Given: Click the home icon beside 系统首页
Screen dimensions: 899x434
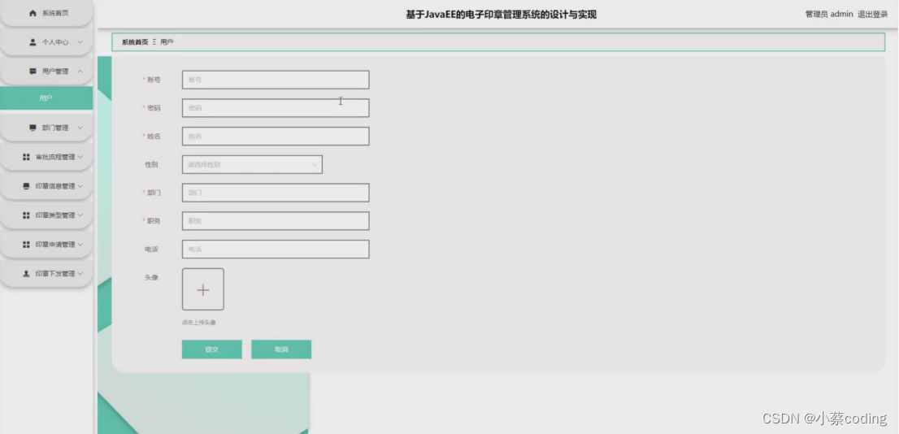Looking at the screenshot, I should point(33,13).
